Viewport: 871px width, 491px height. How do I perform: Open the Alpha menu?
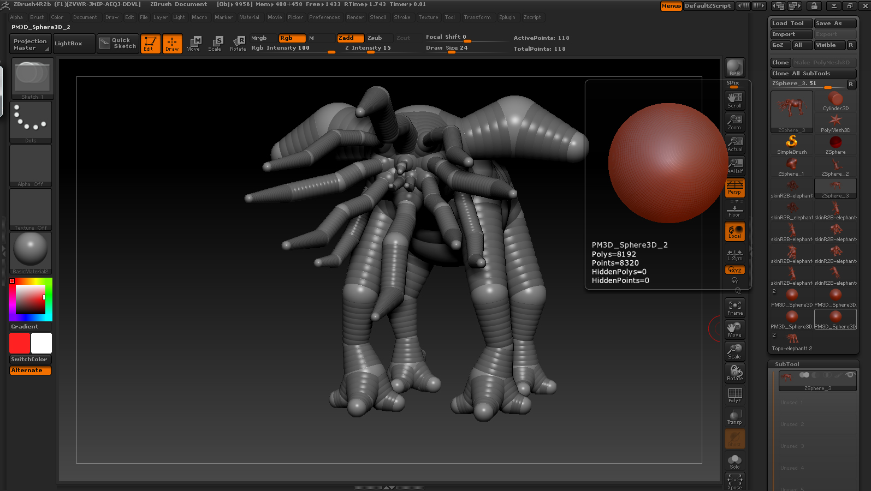pos(16,17)
